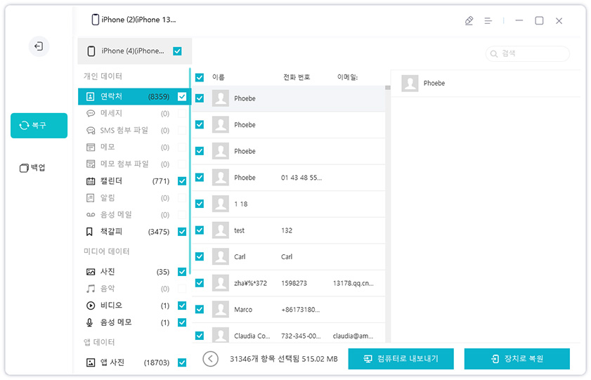This screenshot has height=380, width=591.
Task: Open the hamburger menu icon in title bar
Action: (488, 20)
